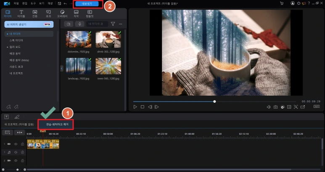Click the fit timeline view icon
This screenshot has width=325, height=172.
[x=19, y=132]
